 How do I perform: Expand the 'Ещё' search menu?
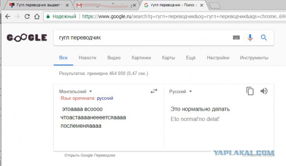click(191, 58)
